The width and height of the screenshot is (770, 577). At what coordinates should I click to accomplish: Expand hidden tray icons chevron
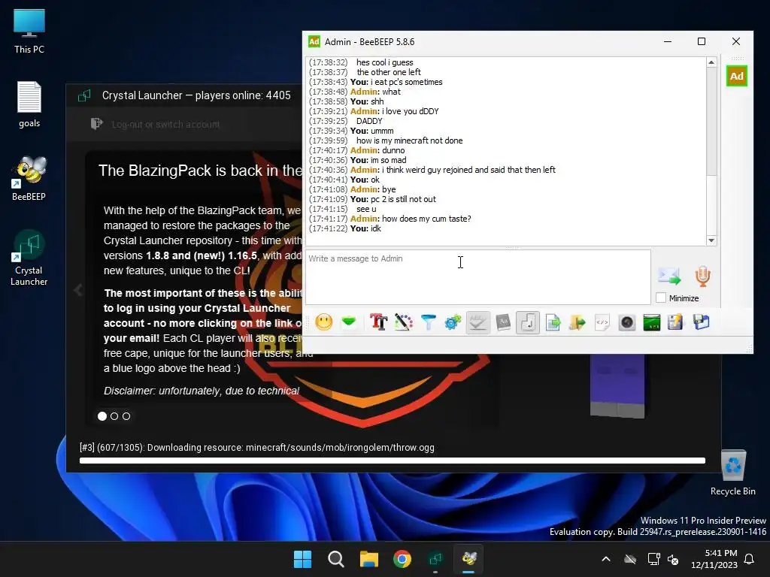click(x=606, y=559)
